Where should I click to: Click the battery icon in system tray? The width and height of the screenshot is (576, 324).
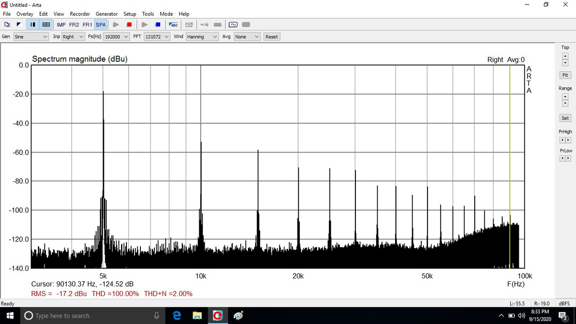point(512,315)
